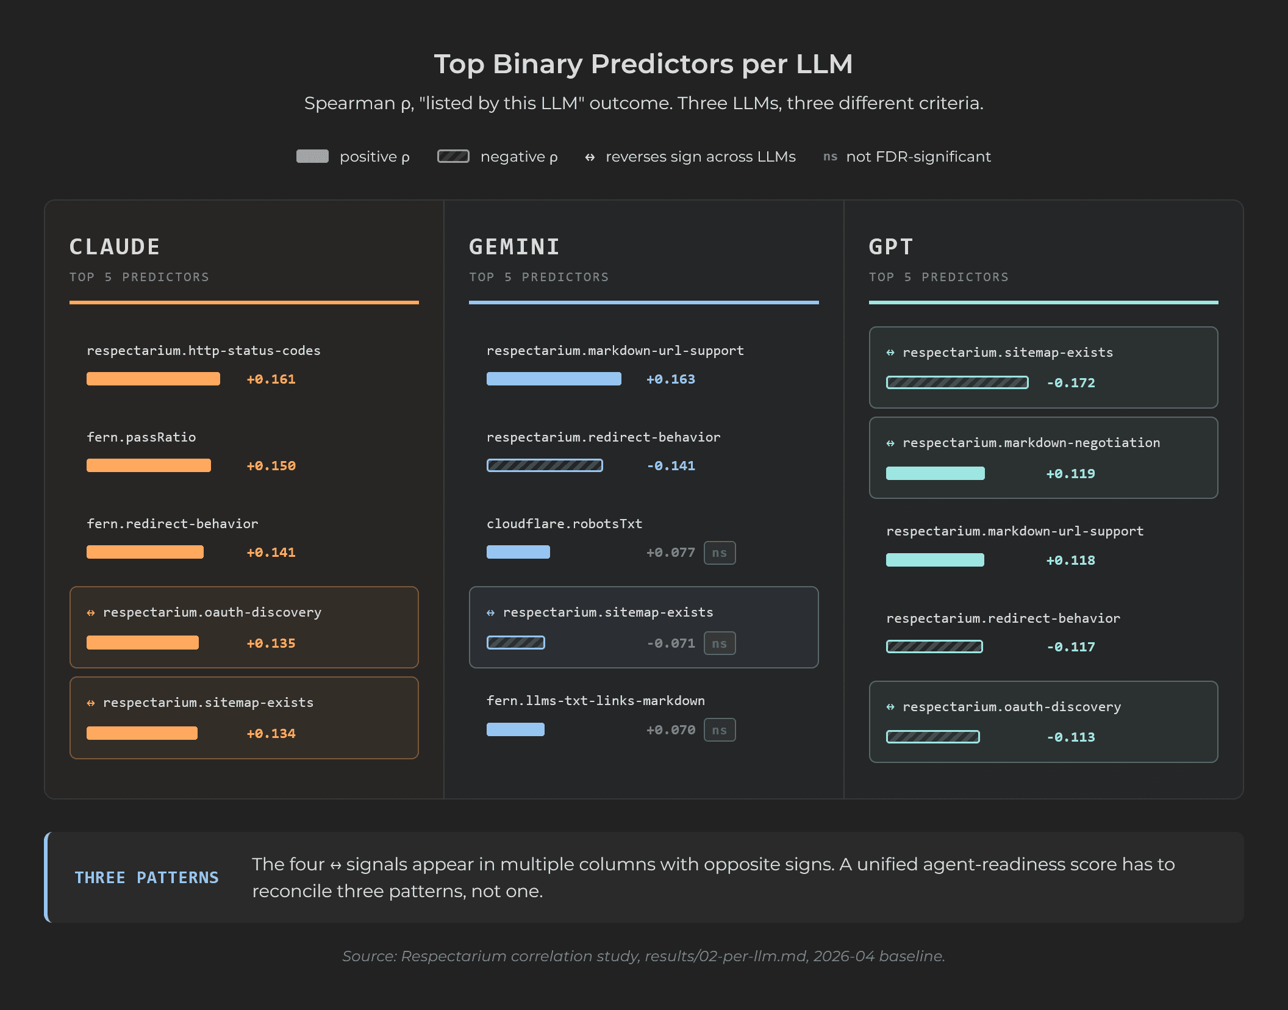This screenshot has height=1010, width=1288.
Task: Click Gemini's respectarium.markdown-url-support label
Action: (x=615, y=351)
